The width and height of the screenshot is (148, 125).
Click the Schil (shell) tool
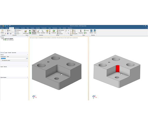[74, 30]
